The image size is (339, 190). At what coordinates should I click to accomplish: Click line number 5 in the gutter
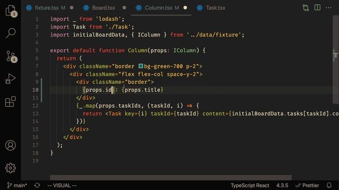coord(37,51)
